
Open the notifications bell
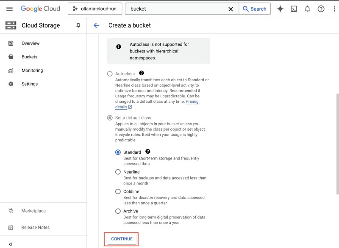point(307,9)
